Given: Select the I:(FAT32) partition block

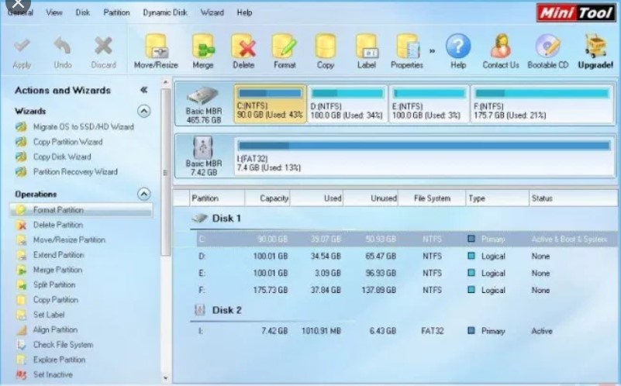Looking at the screenshot, I should (424, 156).
